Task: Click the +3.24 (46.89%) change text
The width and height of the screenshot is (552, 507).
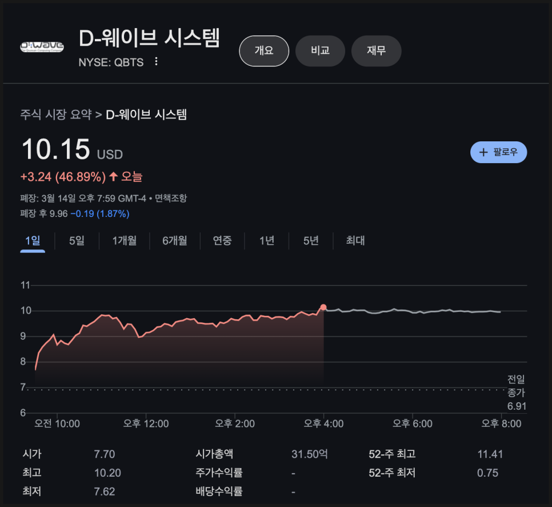Action: [63, 177]
